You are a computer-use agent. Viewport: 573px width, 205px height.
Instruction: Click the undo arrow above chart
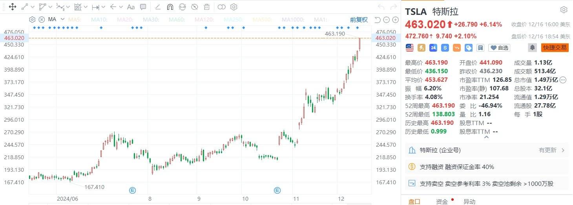click(381, 7)
